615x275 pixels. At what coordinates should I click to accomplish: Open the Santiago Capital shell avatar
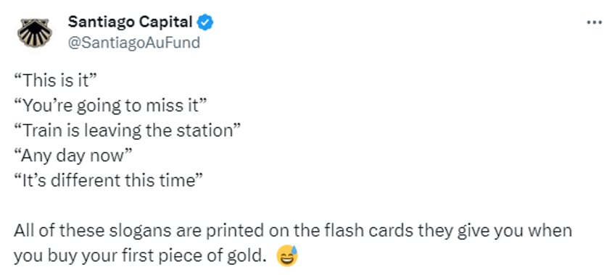(x=35, y=33)
